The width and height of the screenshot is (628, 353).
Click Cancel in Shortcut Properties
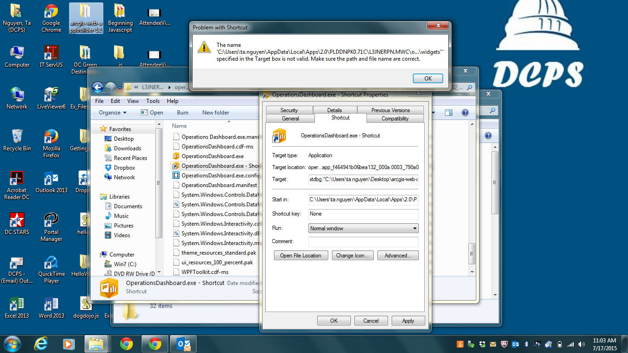(371, 321)
